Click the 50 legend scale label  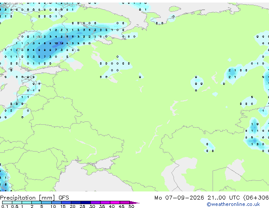pos(131,206)
